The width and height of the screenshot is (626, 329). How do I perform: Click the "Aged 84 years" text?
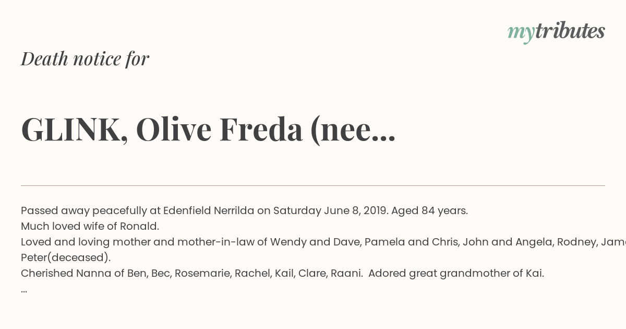[x=429, y=211]
